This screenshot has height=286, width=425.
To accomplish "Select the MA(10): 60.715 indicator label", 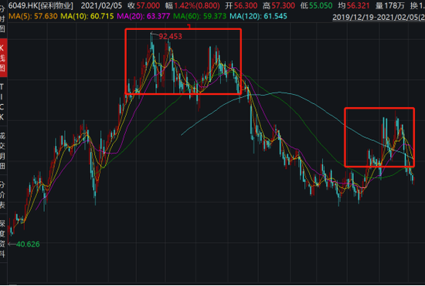I will click(87, 16).
